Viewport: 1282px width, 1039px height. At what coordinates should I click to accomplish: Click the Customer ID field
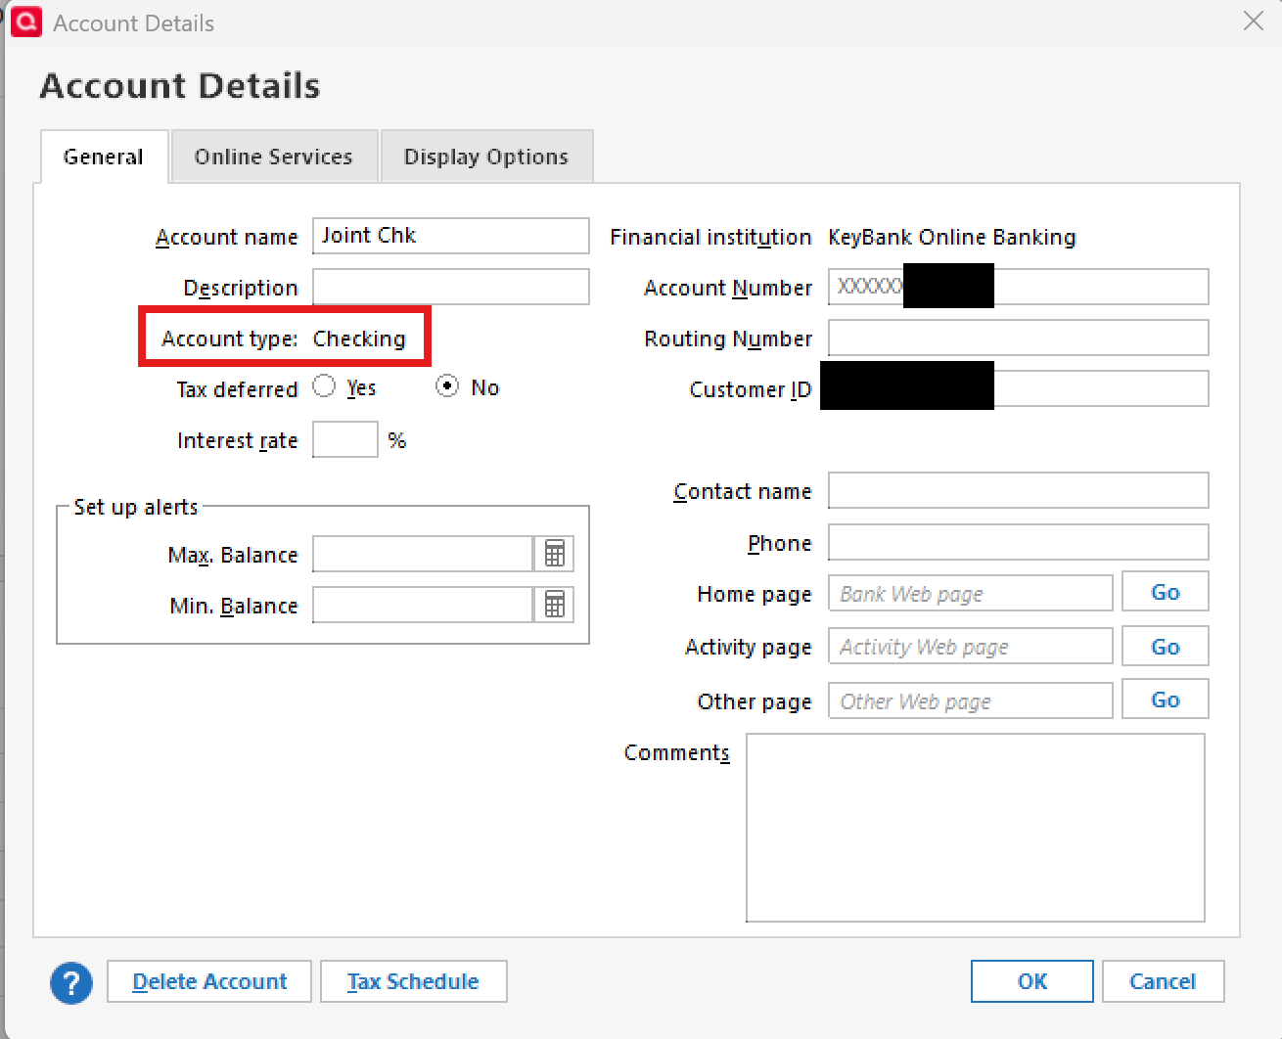coord(1019,388)
